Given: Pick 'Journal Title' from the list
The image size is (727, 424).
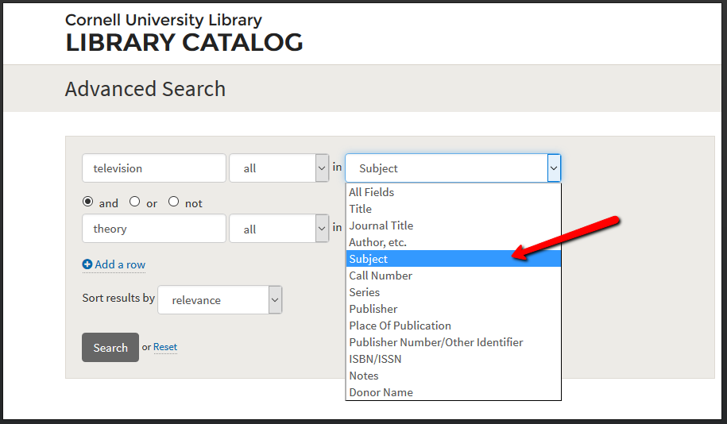Looking at the screenshot, I should (454, 225).
